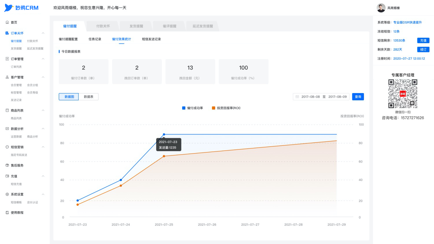Toggle 催付成功率 legend series

(192, 108)
